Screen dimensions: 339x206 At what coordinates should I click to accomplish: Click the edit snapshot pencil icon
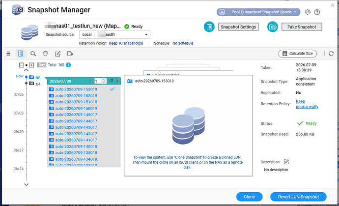tap(57, 54)
